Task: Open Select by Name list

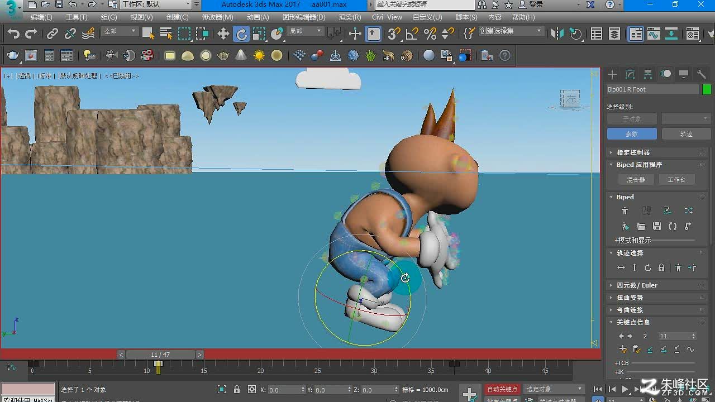Action: [x=166, y=34]
